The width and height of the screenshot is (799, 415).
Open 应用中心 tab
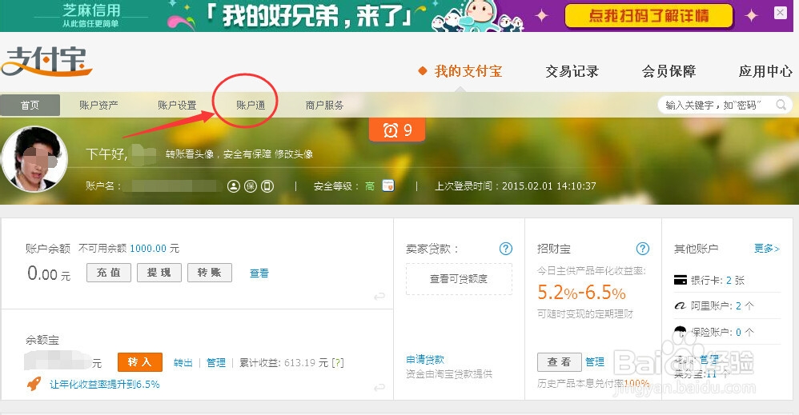coord(765,71)
